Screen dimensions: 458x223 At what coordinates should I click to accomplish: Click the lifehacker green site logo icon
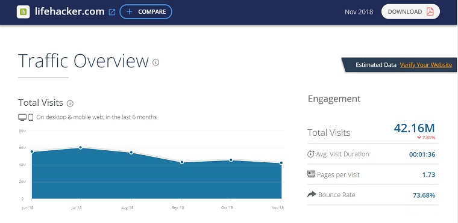23,12
